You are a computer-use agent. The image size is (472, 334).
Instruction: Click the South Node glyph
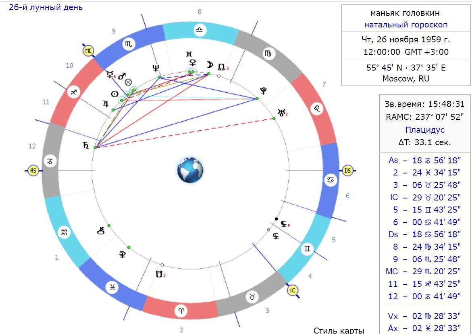(x=159, y=274)
